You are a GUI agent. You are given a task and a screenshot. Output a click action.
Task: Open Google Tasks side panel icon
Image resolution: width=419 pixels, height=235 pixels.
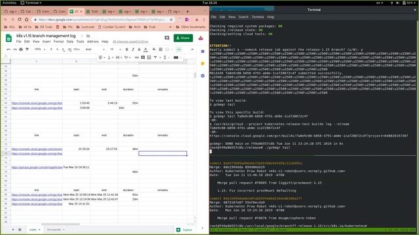tap(202, 76)
